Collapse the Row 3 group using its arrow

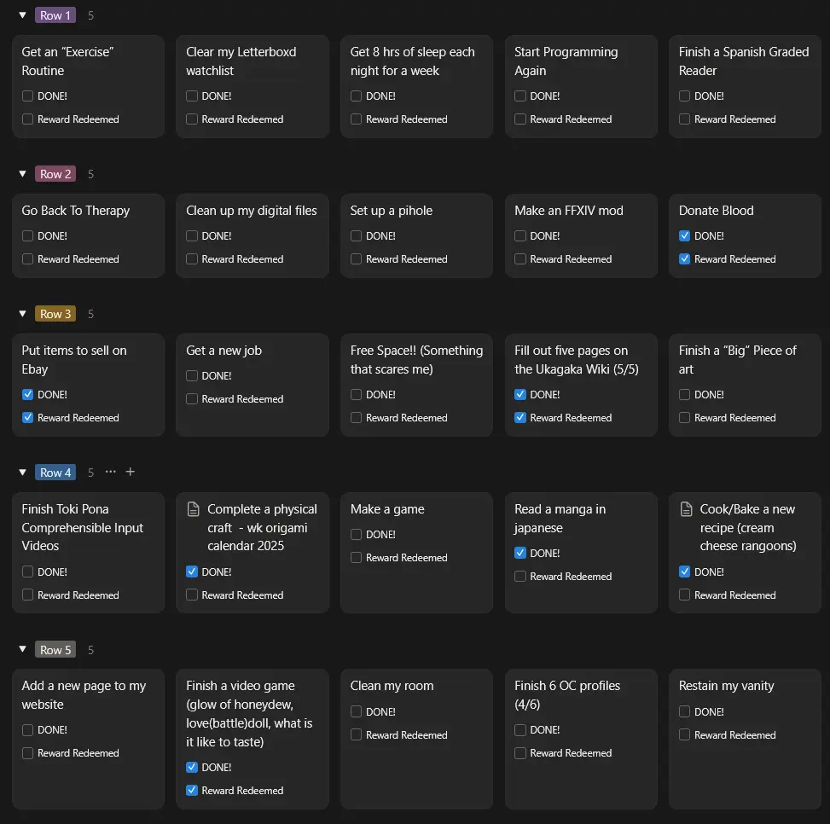pos(22,314)
